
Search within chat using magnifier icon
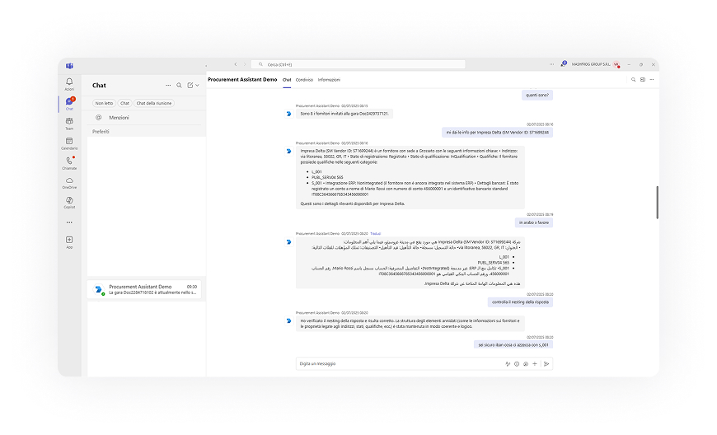(179, 85)
